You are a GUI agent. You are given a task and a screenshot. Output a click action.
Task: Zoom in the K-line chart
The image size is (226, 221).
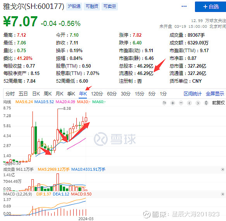tap(173, 103)
